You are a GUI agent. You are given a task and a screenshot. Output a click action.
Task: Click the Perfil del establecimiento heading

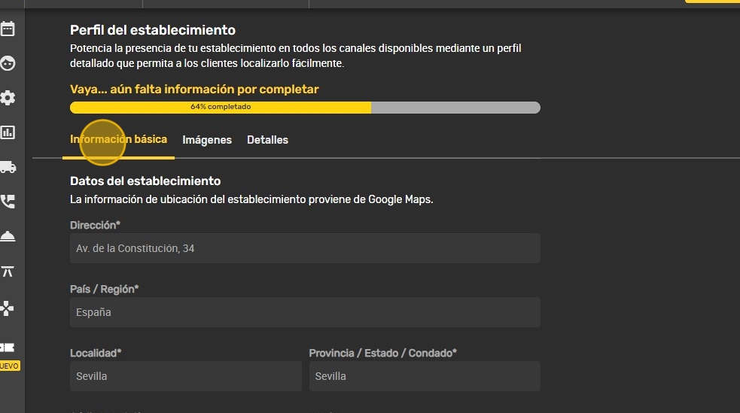[x=153, y=30]
